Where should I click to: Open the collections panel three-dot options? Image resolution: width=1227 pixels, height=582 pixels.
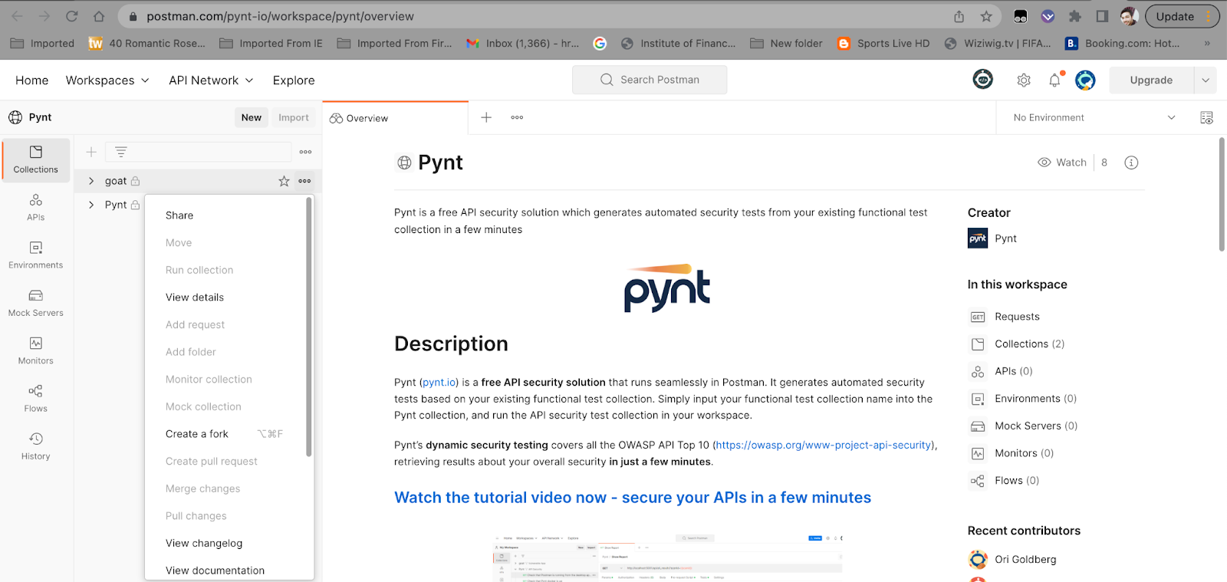pyautogui.click(x=305, y=152)
